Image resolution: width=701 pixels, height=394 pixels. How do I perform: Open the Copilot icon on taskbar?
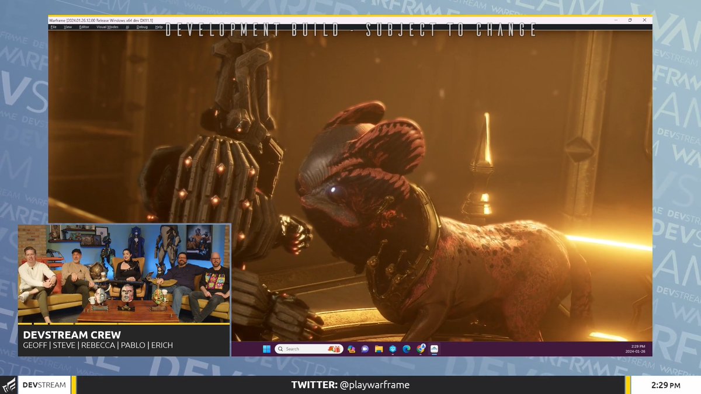click(351, 349)
